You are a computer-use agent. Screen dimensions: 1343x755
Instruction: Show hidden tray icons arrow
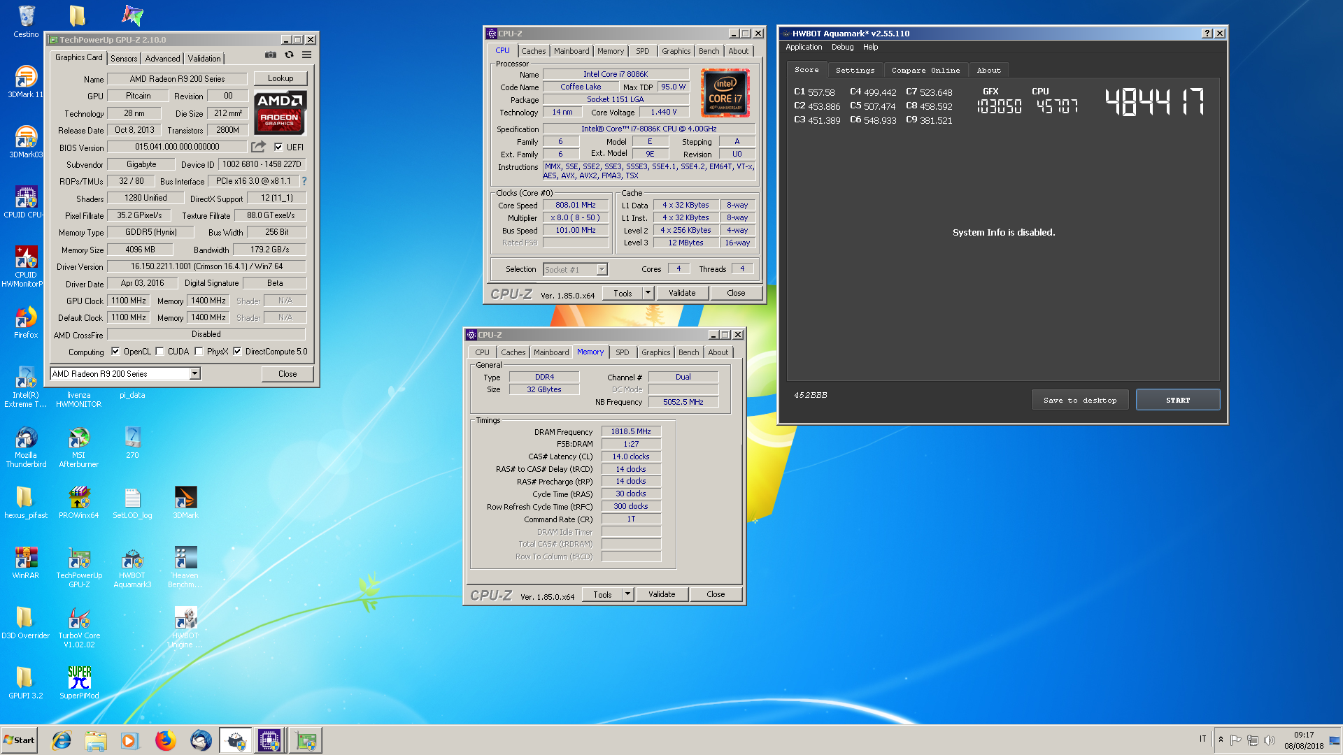(1221, 740)
